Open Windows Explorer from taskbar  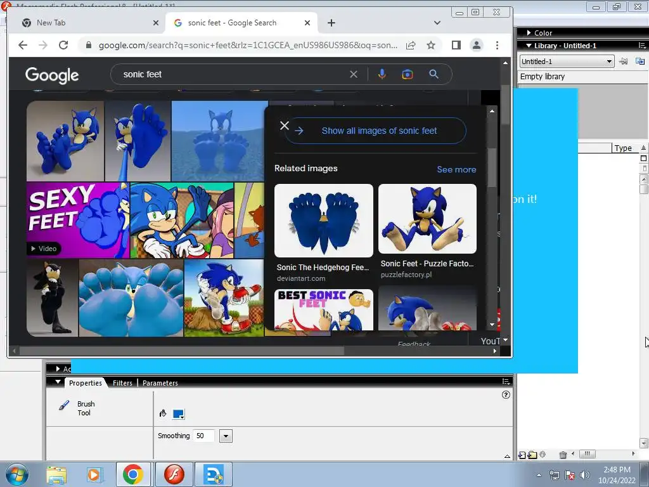tap(56, 475)
